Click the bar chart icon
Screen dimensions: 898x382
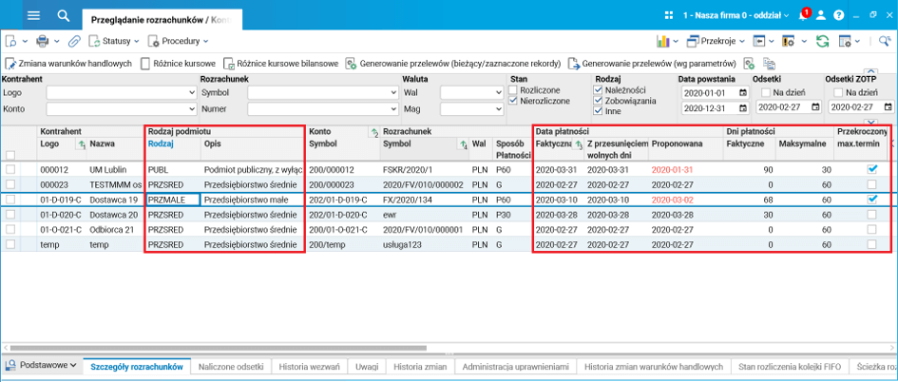(x=663, y=41)
